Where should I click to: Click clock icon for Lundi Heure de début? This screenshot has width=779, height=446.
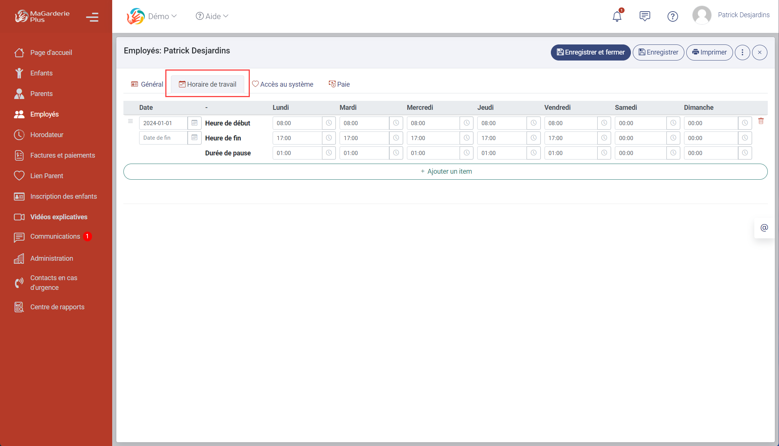tap(329, 123)
